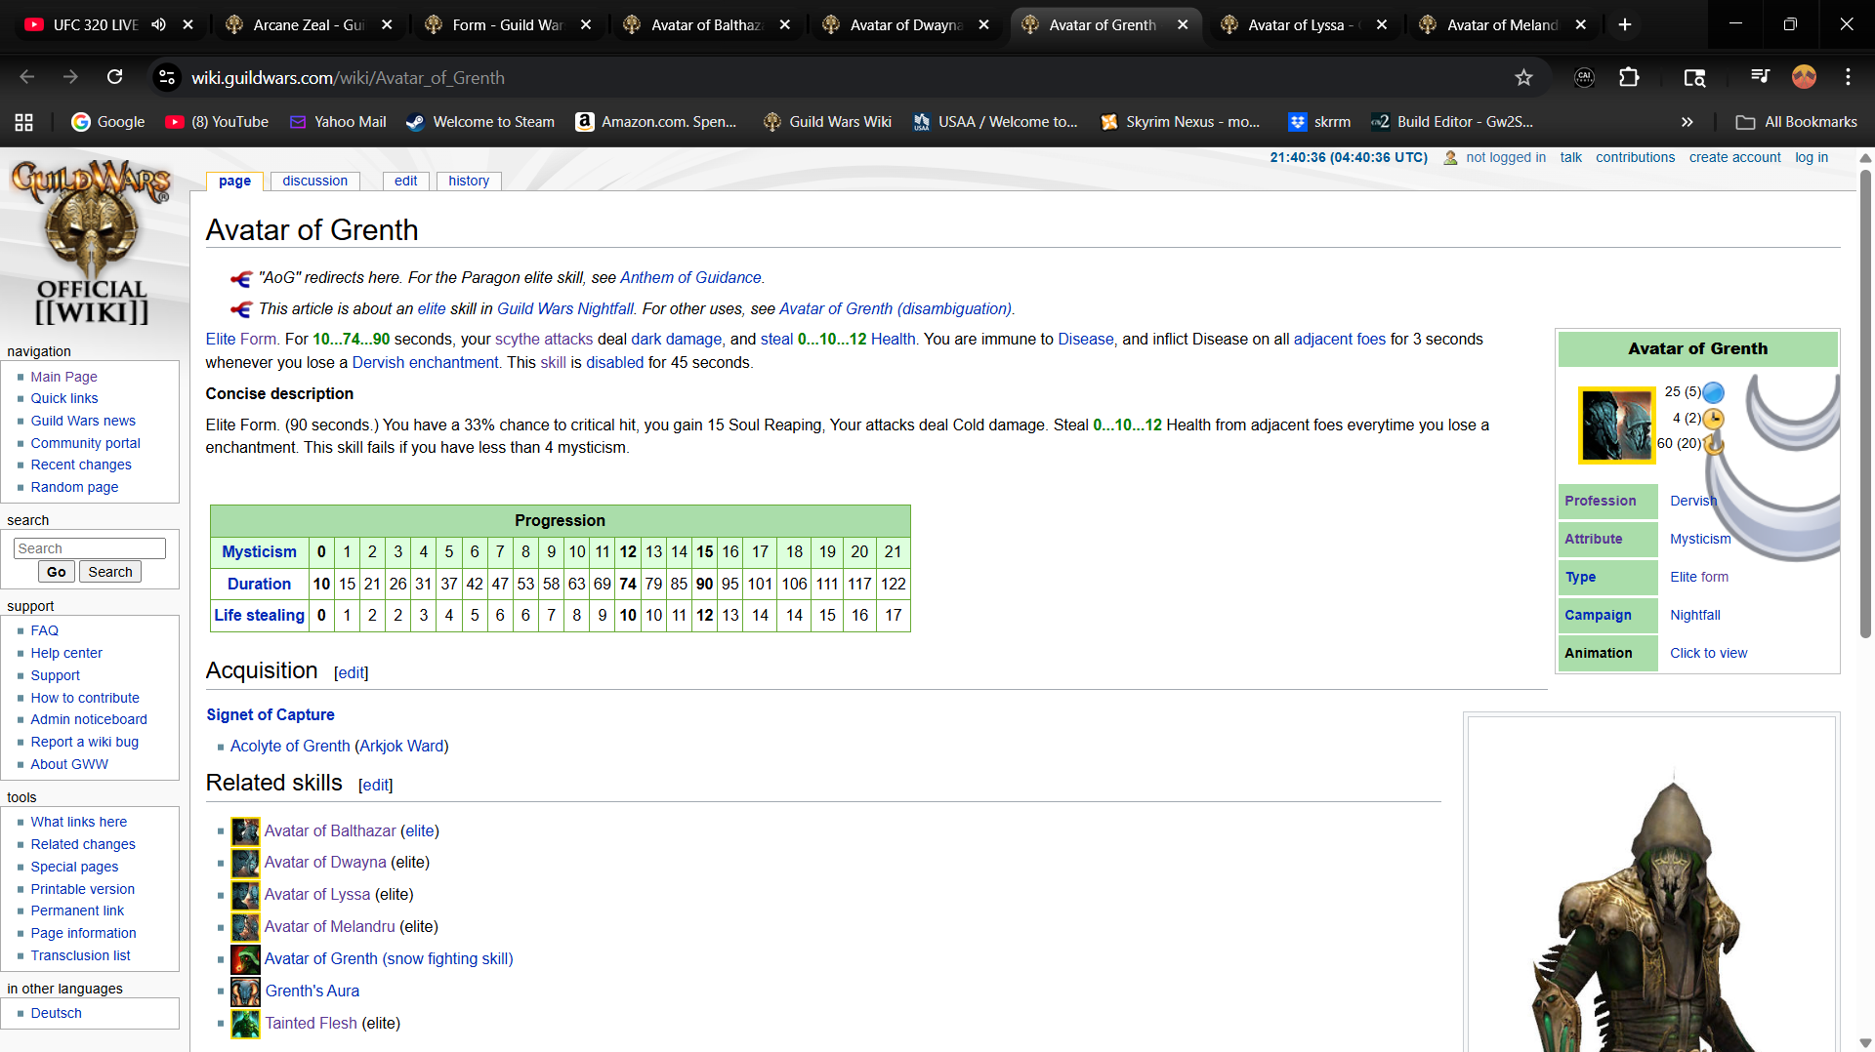The width and height of the screenshot is (1875, 1052).
Task: Follow the Signet of Capture link
Action: [271, 715]
